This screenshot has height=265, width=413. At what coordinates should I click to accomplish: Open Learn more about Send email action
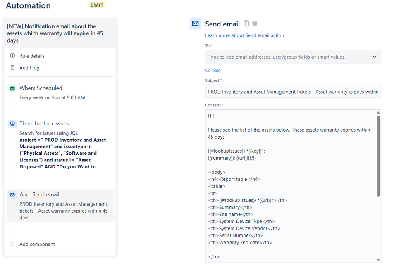click(x=245, y=35)
